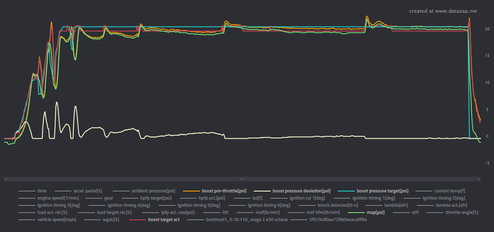Click the orange boost pre-throttle color line
Screen dimensions: 494x232
[x=191, y=191]
